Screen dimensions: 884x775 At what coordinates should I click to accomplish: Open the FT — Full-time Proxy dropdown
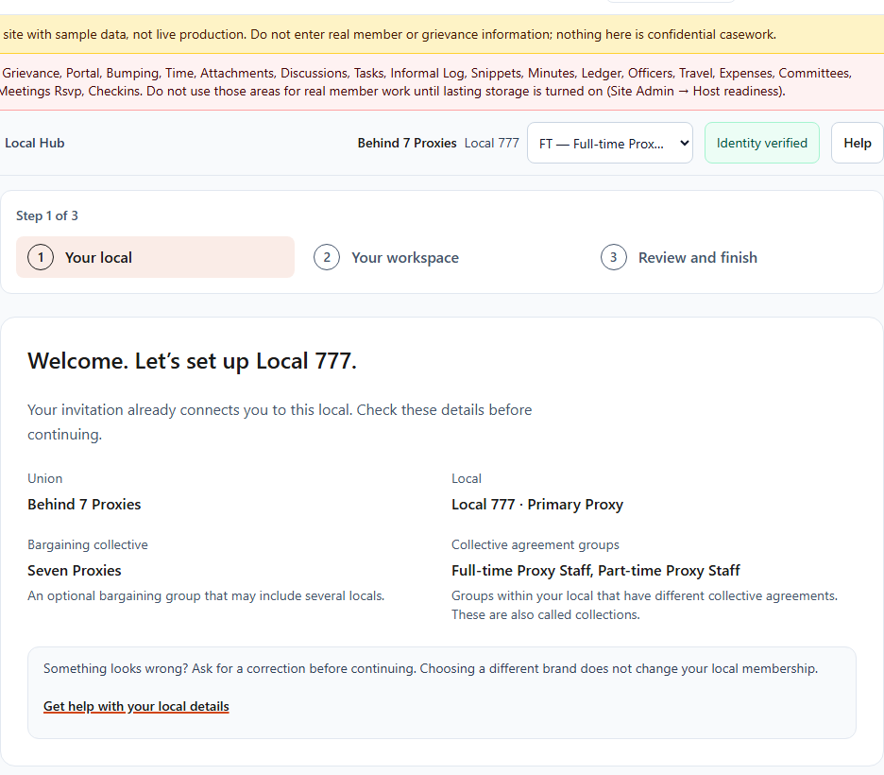[609, 144]
